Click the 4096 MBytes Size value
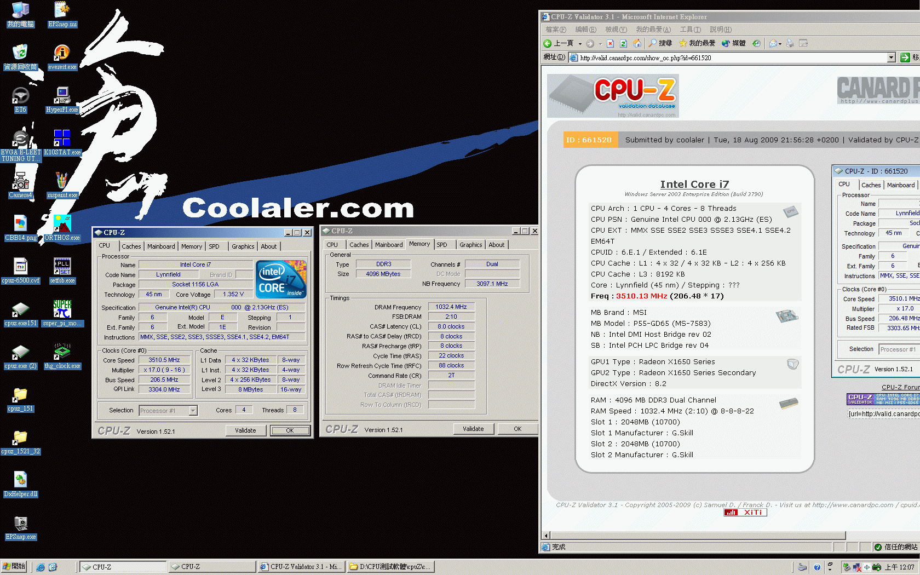 [x=383, y=274]
